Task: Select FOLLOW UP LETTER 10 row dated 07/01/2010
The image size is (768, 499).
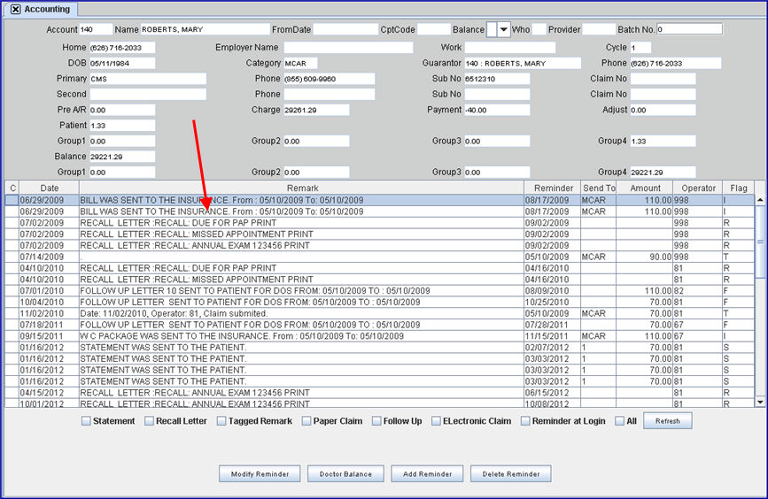Action: (x=380, y=290)
